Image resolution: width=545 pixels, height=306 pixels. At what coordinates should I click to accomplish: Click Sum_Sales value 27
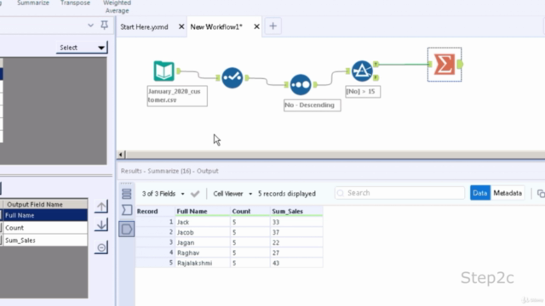tap(296, 252)
